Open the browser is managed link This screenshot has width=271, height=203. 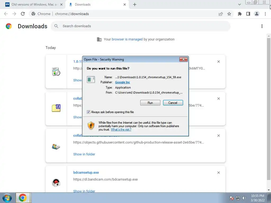pos(127,39)
